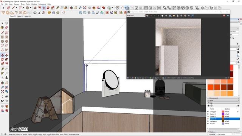Pick the Eraser tool in top toolbar

9,8
